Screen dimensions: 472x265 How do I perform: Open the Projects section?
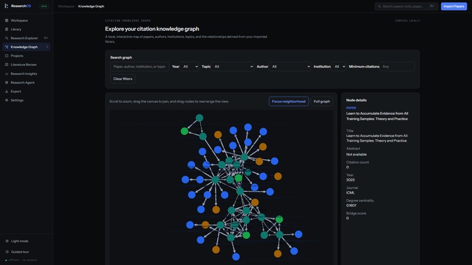[x=26, y=56]
